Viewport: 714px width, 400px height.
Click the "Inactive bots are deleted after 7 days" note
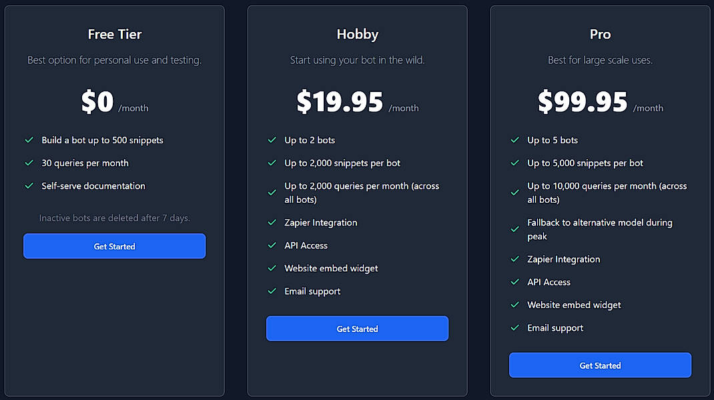pos(114,218)
